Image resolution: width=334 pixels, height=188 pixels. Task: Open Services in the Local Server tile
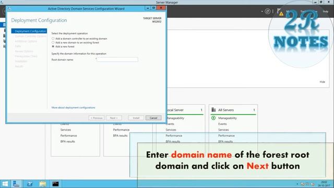[171, 130]
